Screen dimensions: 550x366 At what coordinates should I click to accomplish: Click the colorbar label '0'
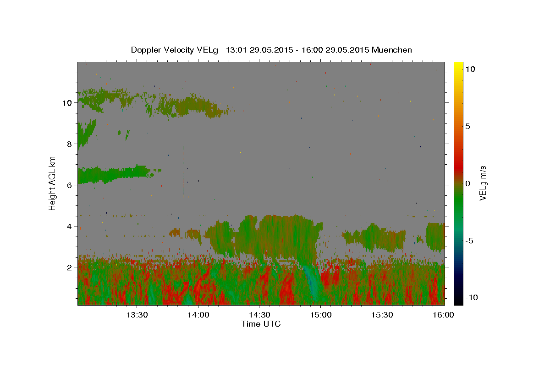[468, 183]
